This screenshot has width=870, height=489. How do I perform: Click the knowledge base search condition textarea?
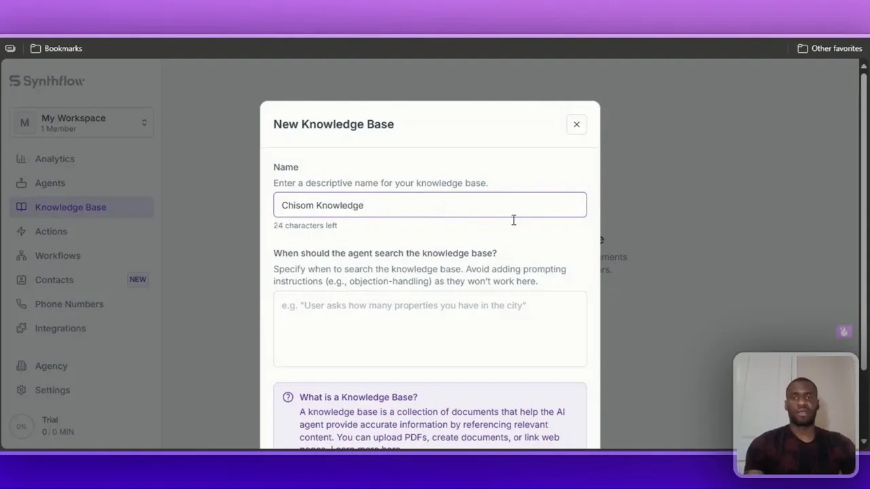coord(430,329)
